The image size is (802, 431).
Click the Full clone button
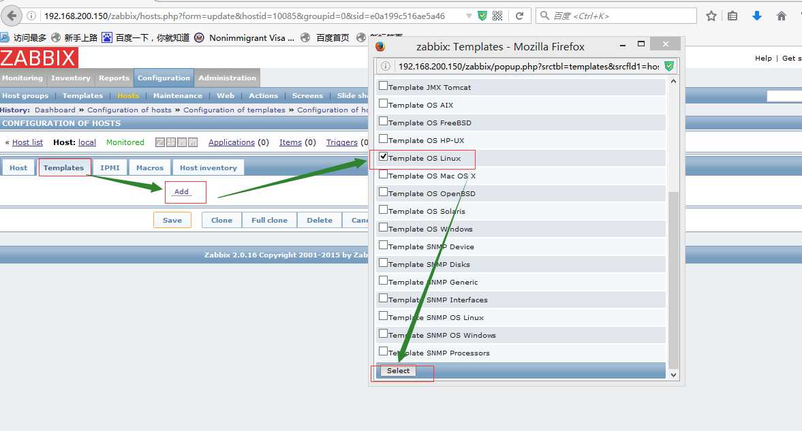270,221
